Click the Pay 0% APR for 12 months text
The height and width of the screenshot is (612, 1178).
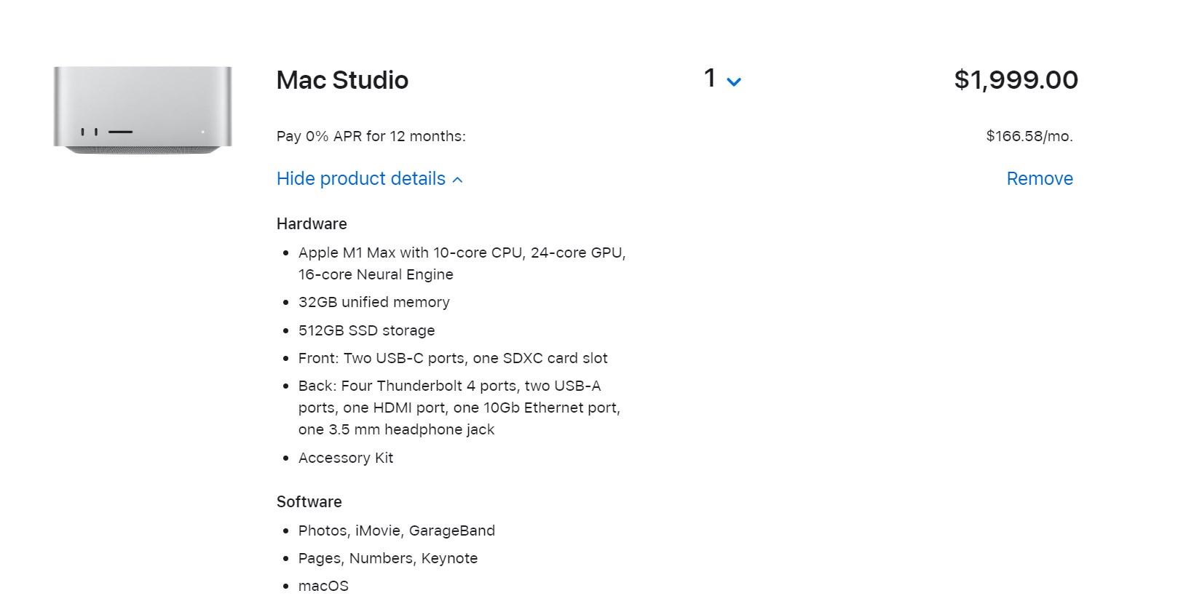coord(371,136)
